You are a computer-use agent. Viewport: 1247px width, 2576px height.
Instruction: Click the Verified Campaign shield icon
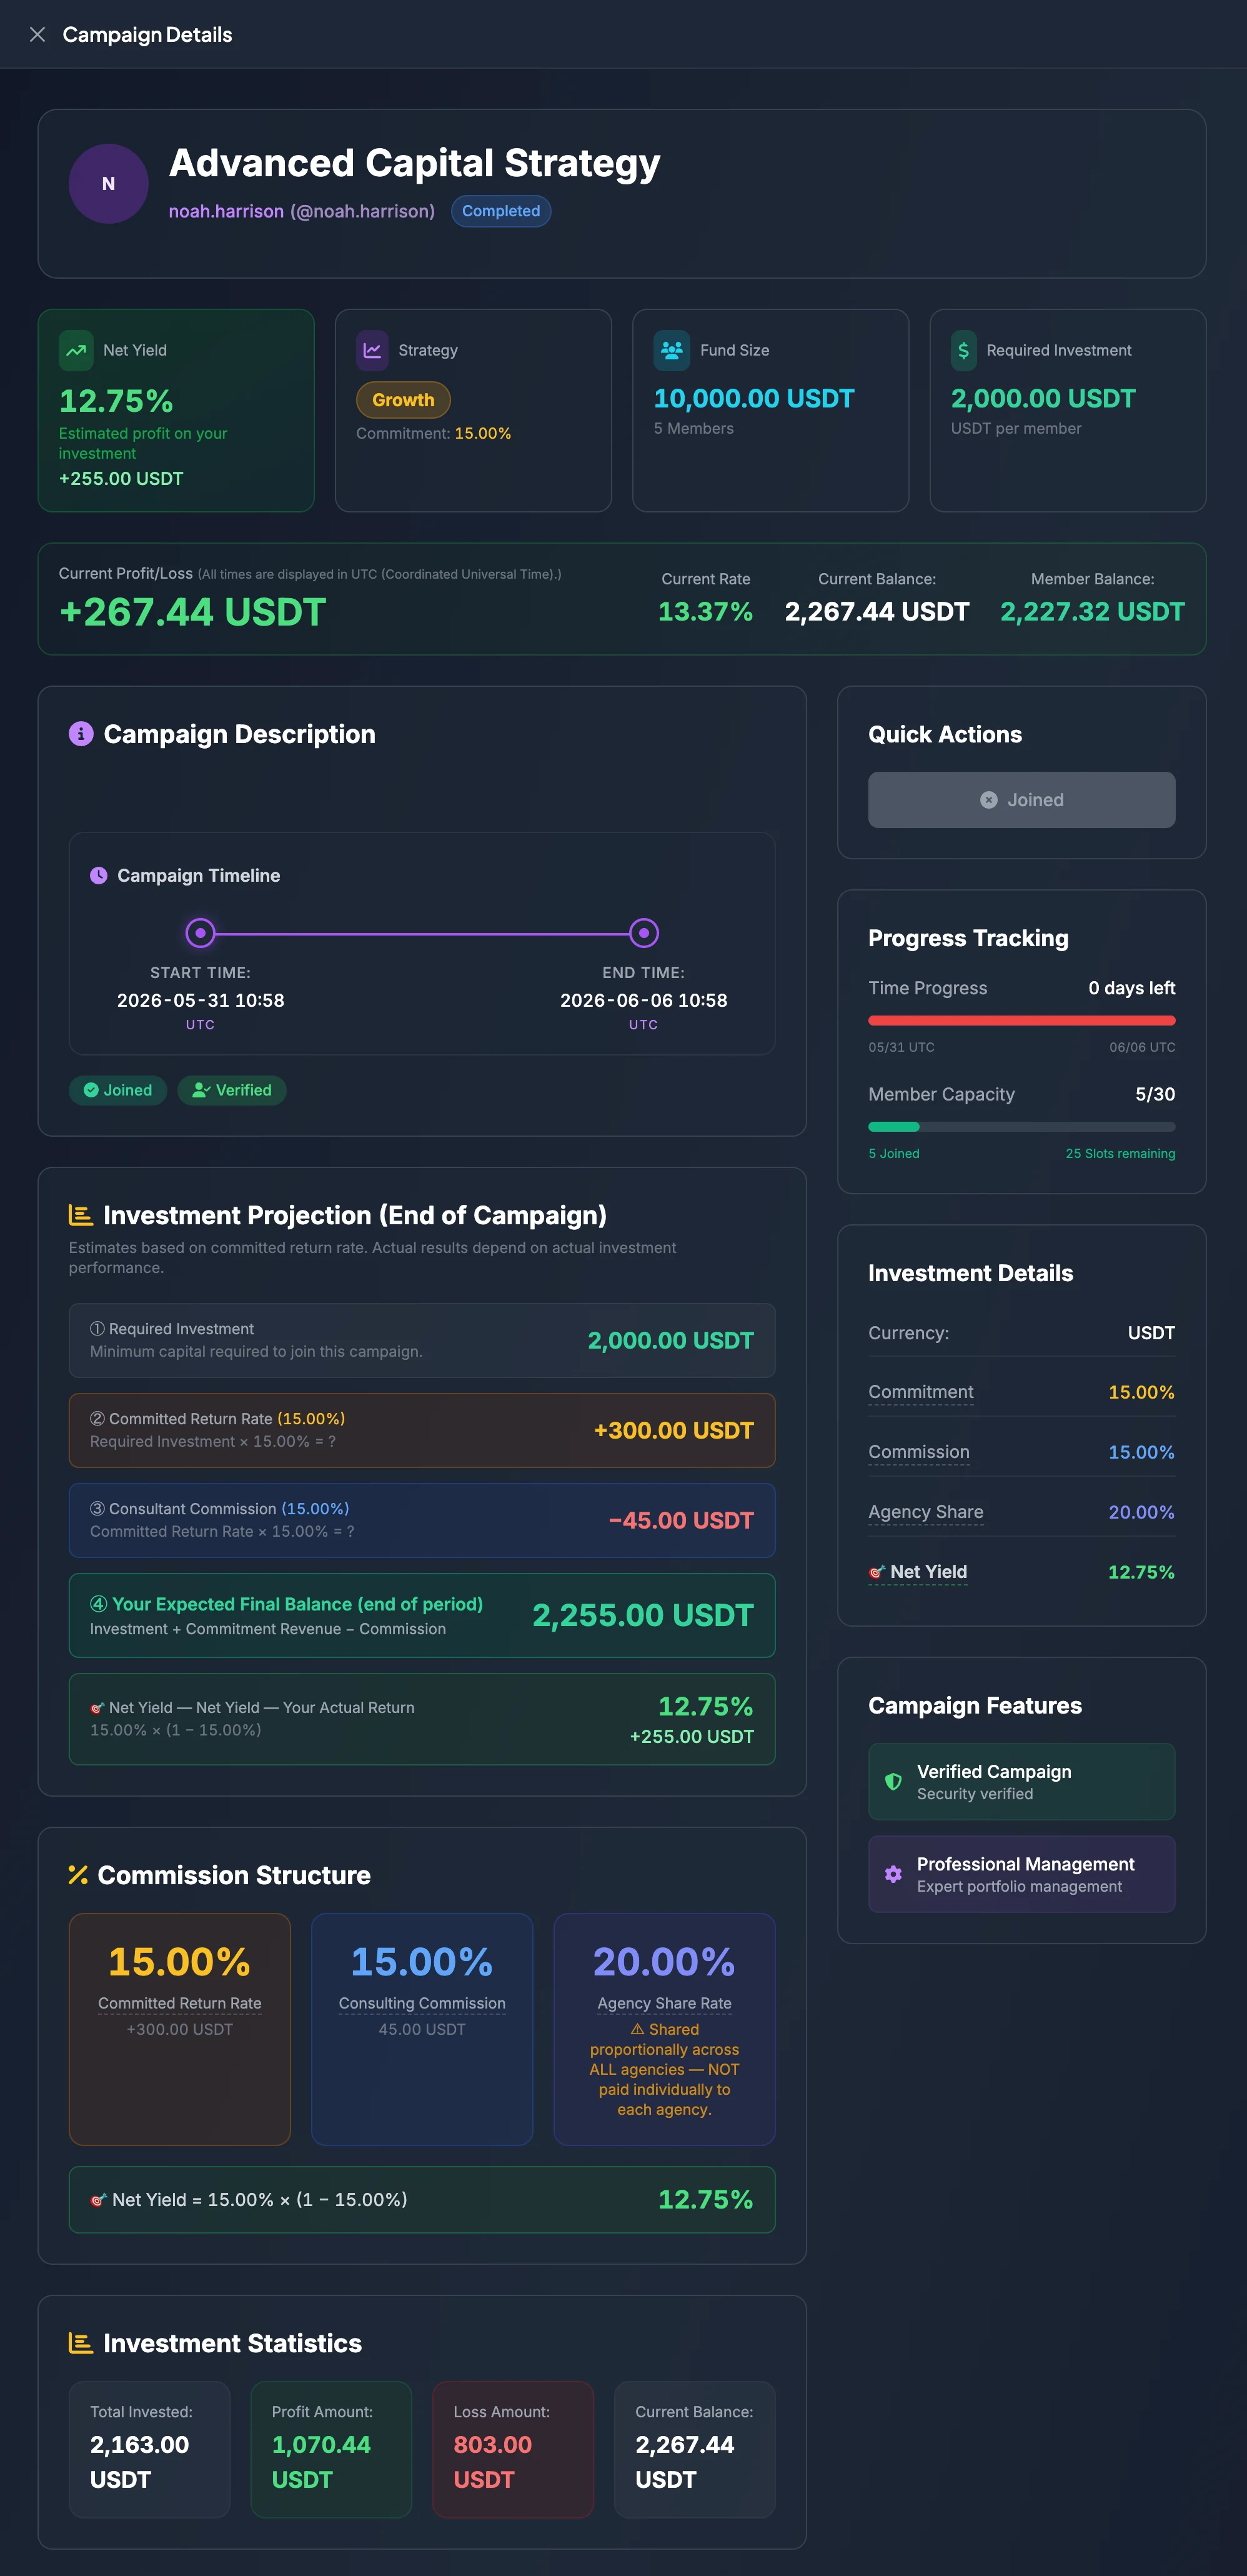(894, 1781)
